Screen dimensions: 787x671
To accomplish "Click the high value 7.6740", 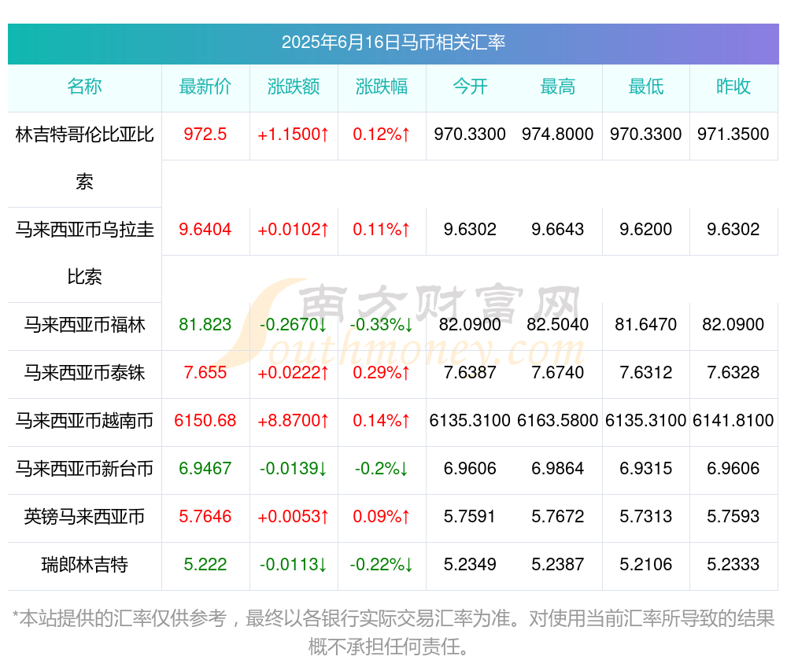I will tap(558, 373).
